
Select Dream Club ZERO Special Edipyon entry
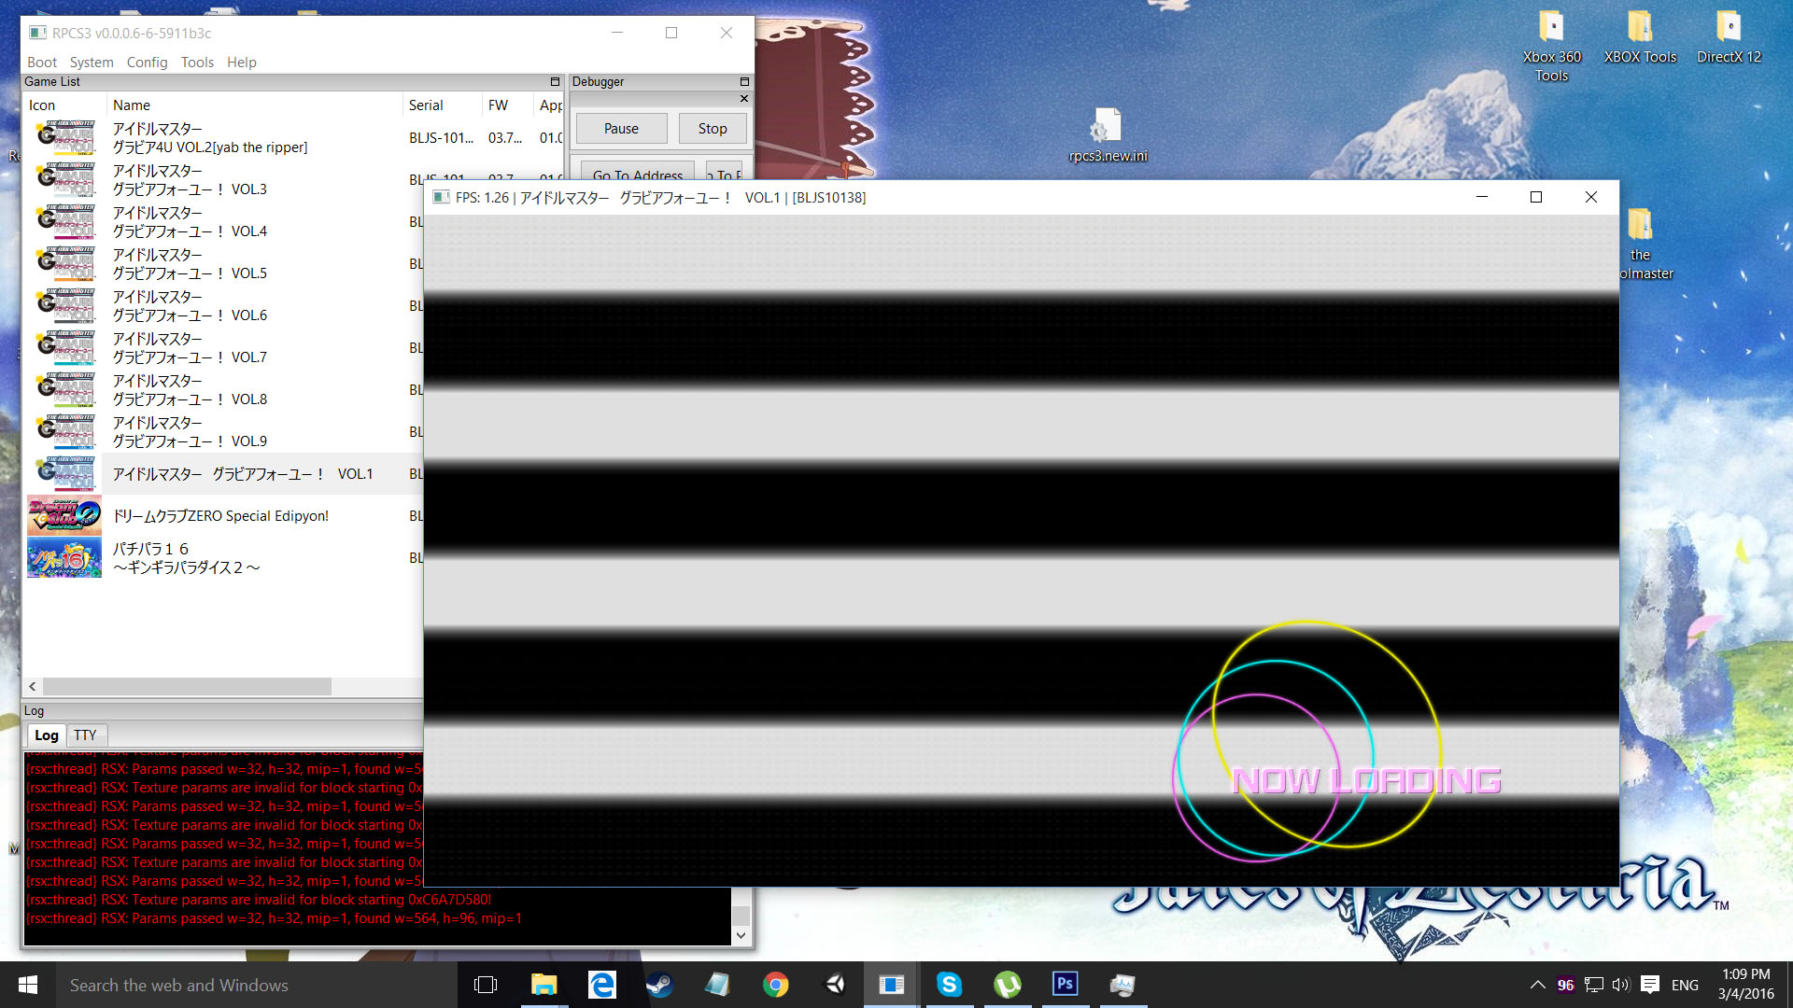pos(220,516)
